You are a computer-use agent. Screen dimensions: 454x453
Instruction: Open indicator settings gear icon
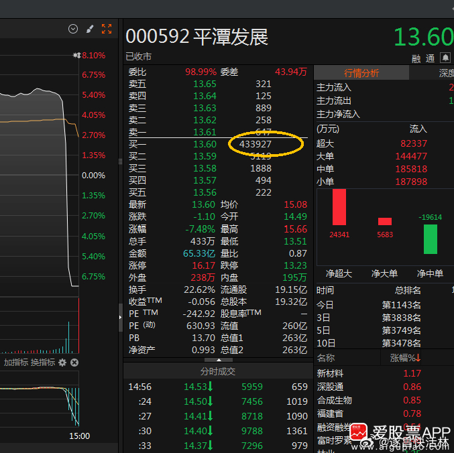pos(62,363)
